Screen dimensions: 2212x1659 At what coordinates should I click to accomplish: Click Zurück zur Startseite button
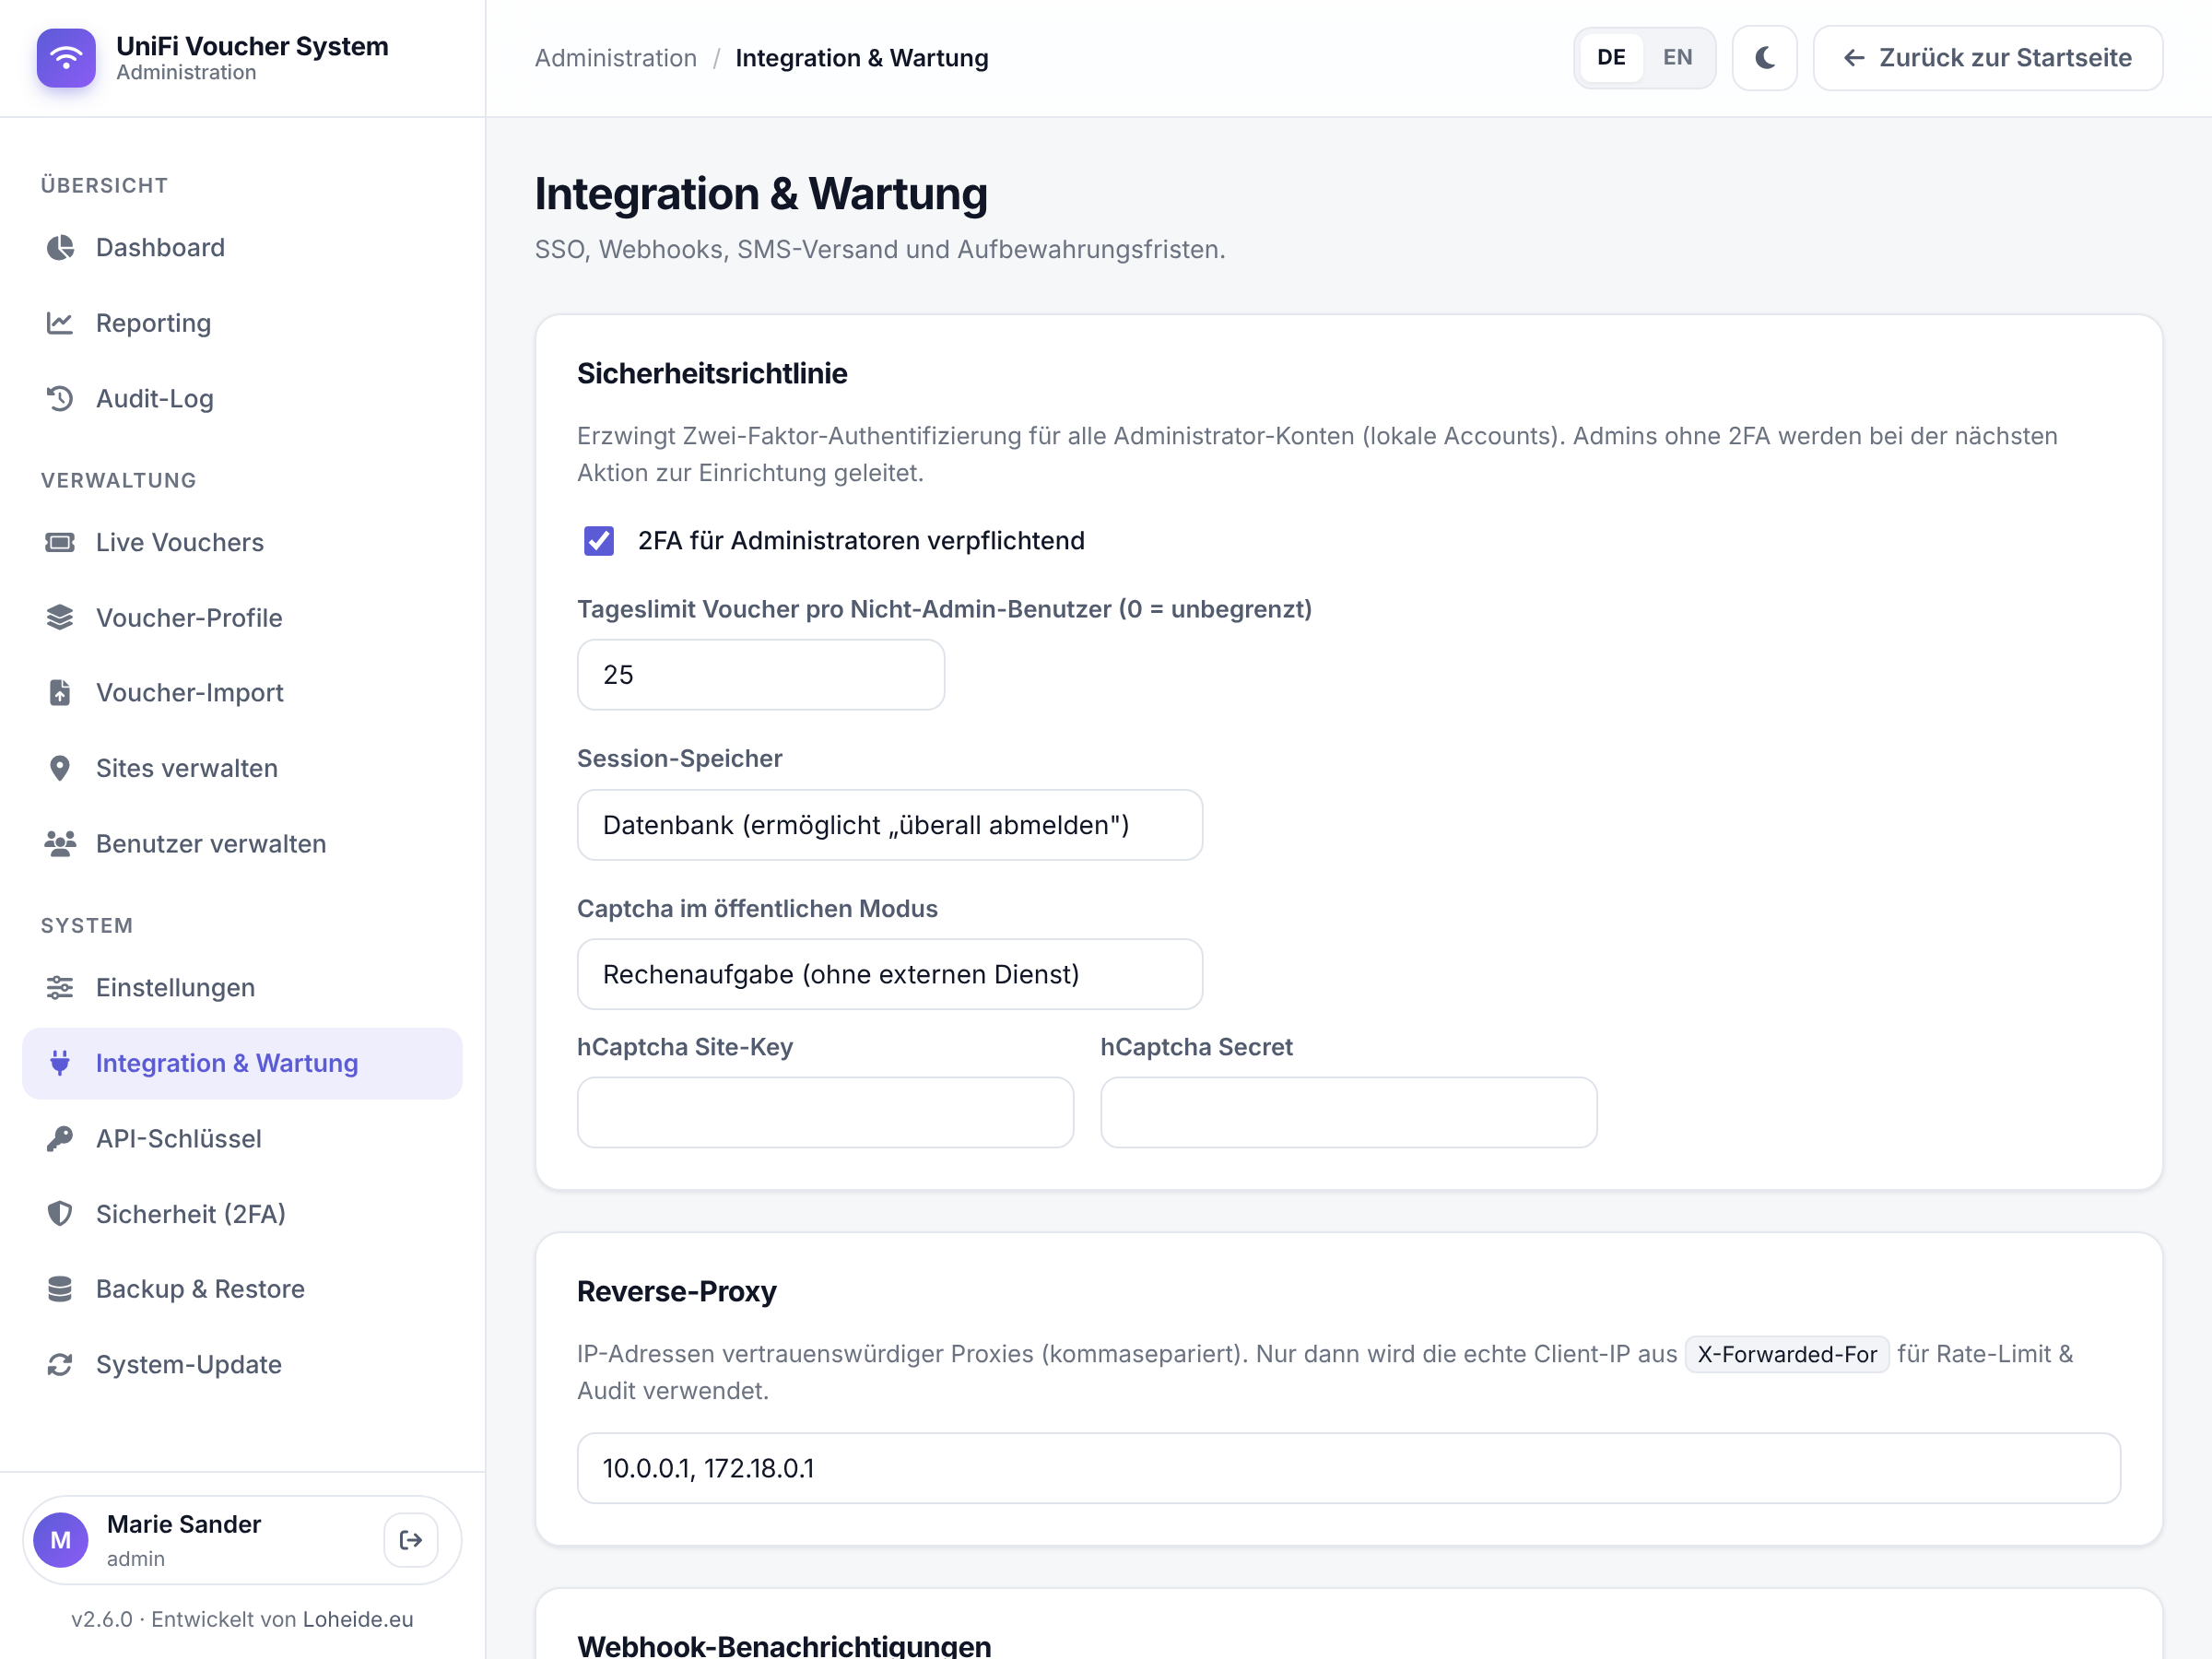pos(1987,58)
